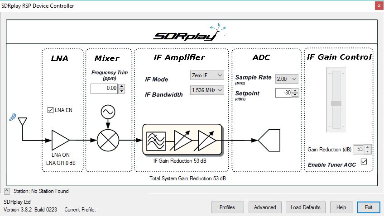This screenshot has height=216, width=384.
Task: Click the 'Station: No Station Found' status text
Action: coord(41,191)
